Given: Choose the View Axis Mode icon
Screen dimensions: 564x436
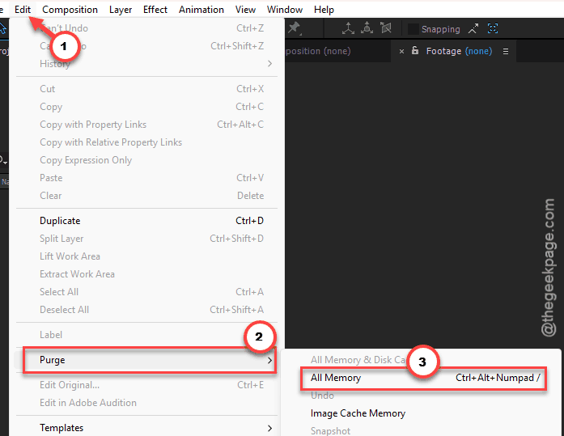Looking at the screenshot, I should coord(386,28).
